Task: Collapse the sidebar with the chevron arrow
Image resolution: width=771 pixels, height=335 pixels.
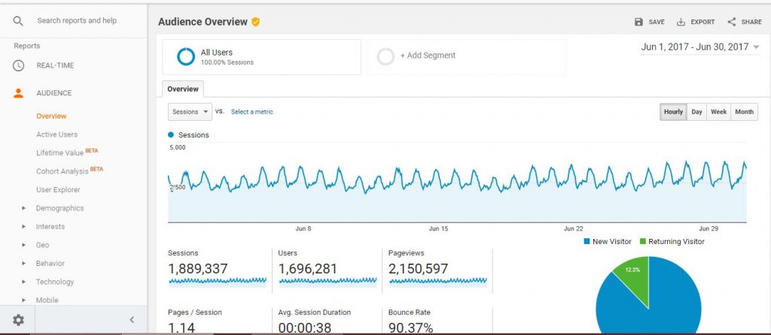Action: pos(132,320)
